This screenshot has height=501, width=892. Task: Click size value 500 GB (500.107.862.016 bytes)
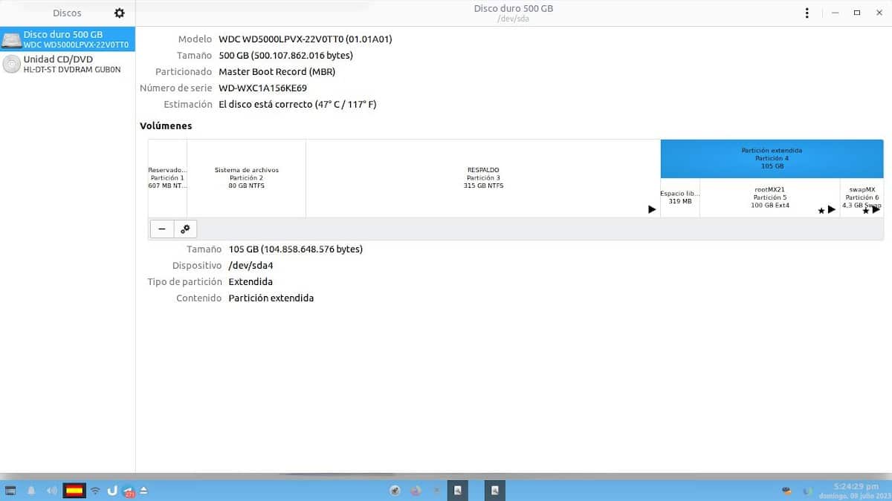(285, 55)
